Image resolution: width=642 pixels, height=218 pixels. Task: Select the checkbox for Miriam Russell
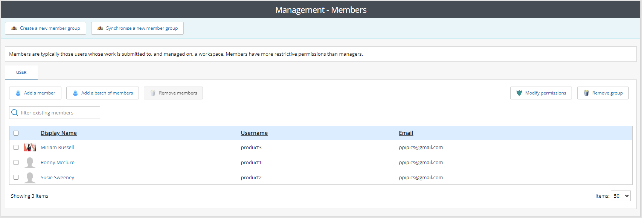(16, 148)
